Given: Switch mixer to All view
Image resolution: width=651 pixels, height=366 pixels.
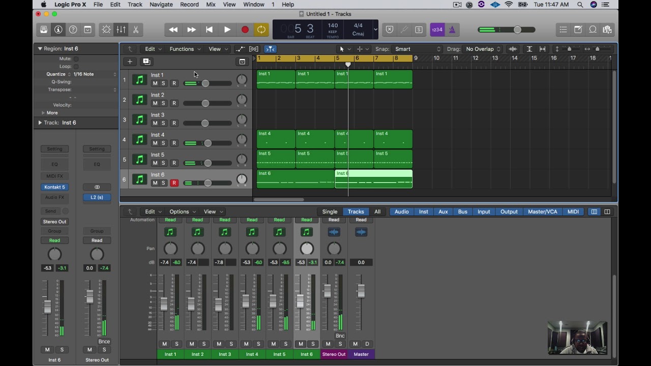Looking at the screenshot, I should click(377, 212).
